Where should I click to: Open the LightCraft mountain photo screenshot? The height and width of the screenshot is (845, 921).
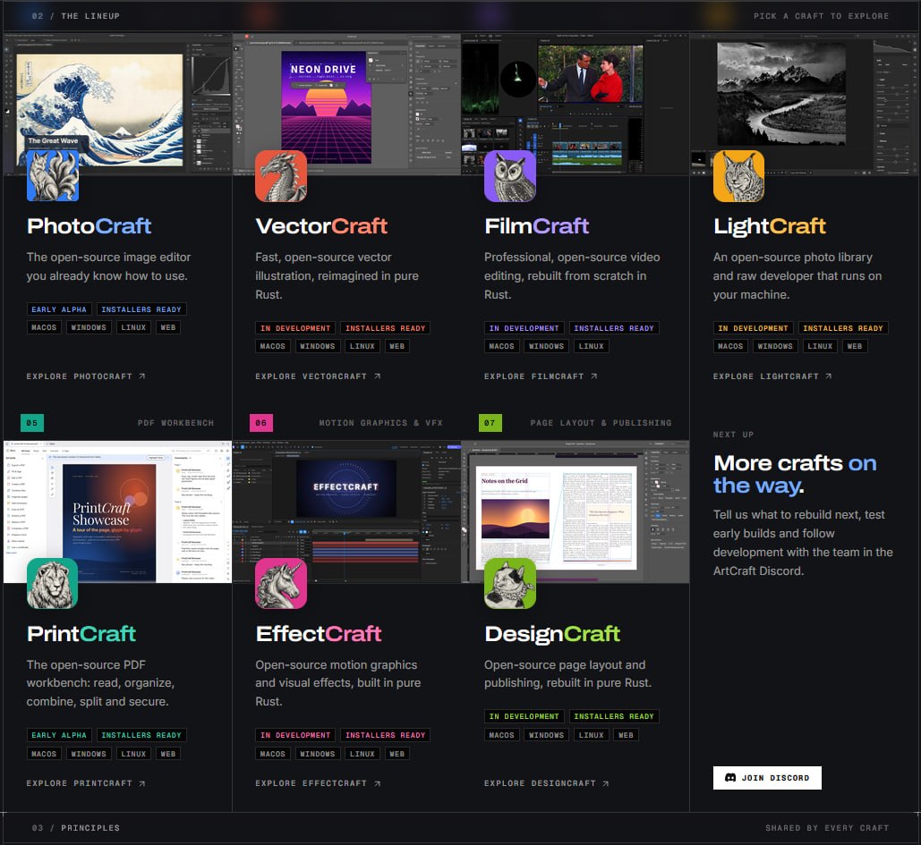click(804, 104)
